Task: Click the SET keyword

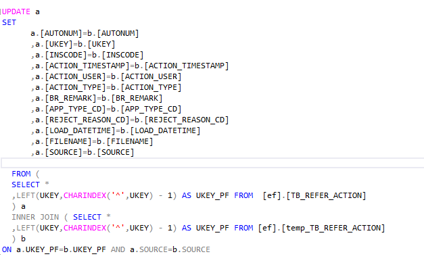Action: 9,22
